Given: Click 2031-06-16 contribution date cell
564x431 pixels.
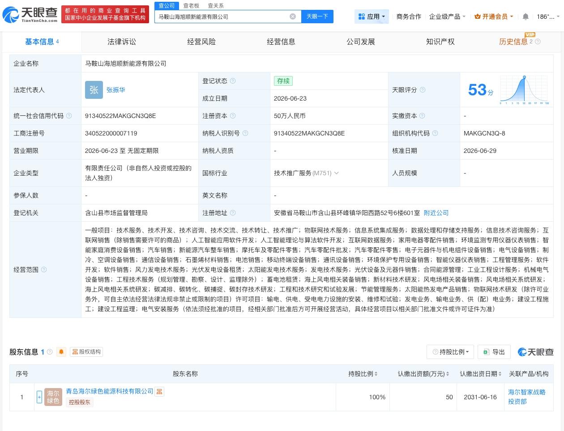Looking at the screenshot, I should click(x=480, y=397).
